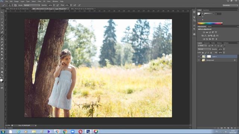
Task: Add a Photo Filter adjustment
Action: click(x=211, y=36)
